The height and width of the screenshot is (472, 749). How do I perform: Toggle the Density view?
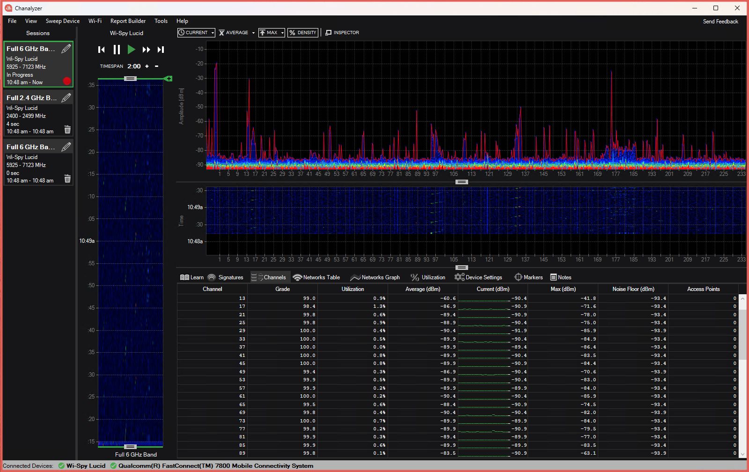302,33
